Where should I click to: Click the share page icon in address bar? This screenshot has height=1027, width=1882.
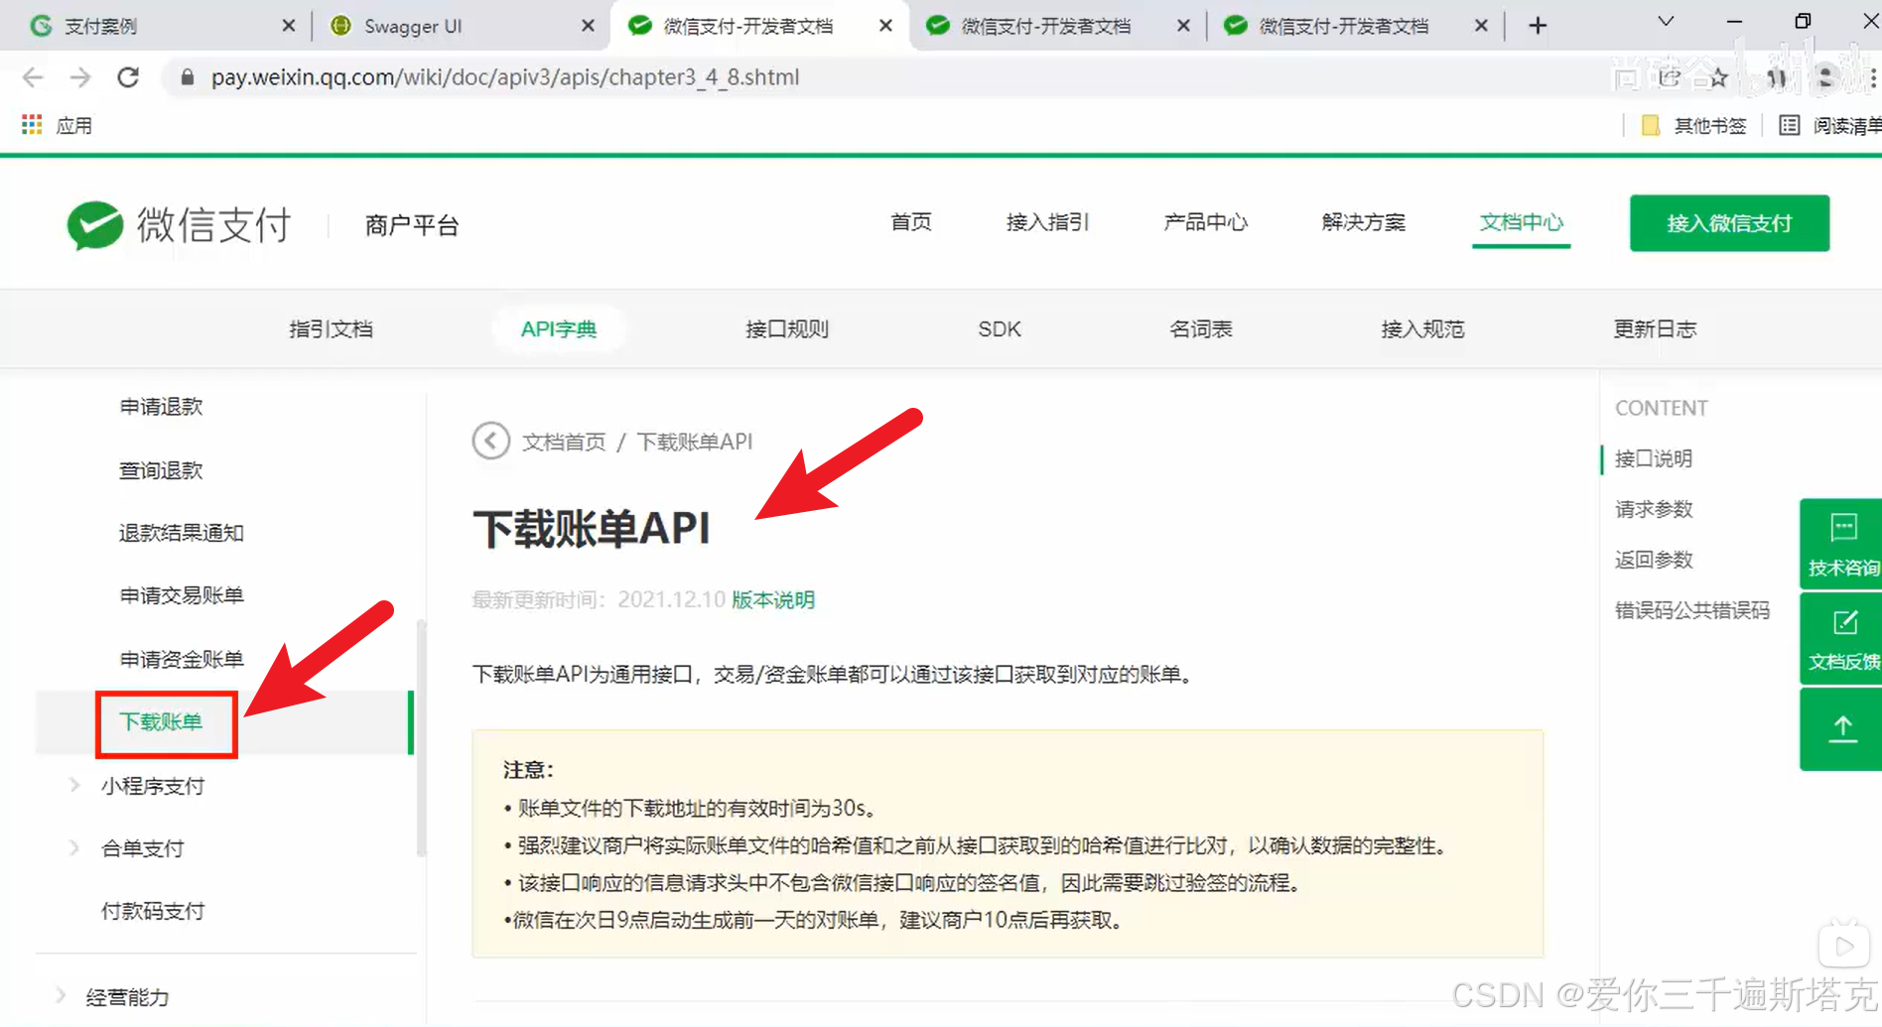coord(1671,77)
